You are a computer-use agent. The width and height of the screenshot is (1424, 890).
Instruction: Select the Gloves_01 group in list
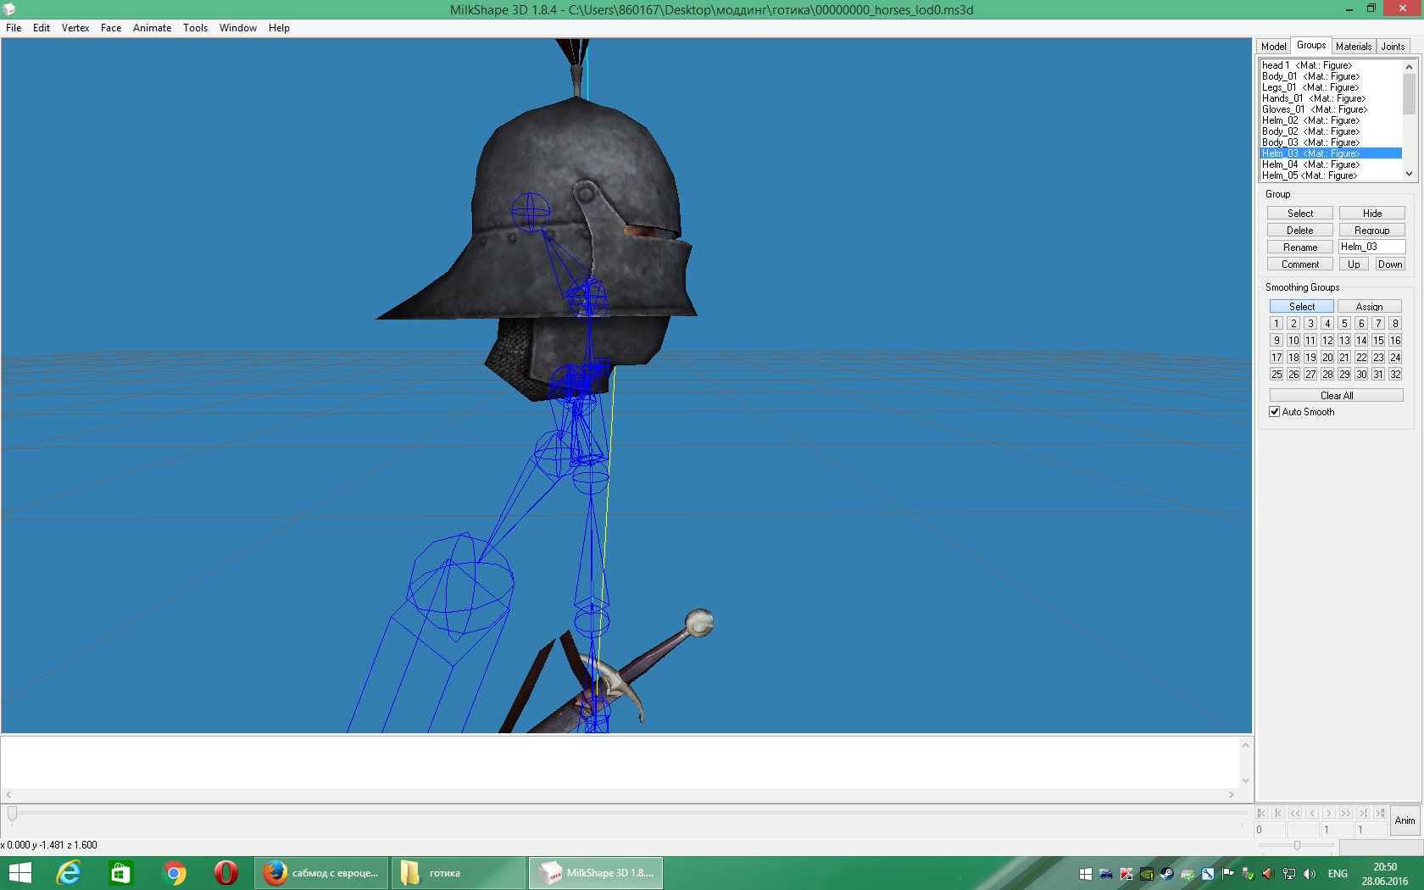coord(1331,109)
